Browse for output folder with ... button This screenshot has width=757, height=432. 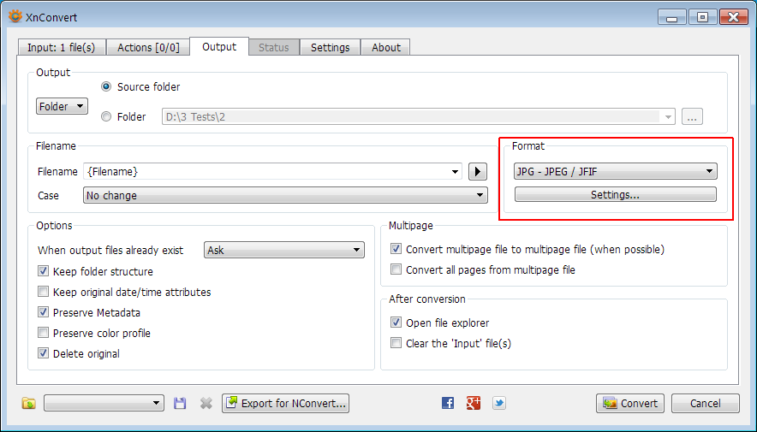(x=692, y=116)
